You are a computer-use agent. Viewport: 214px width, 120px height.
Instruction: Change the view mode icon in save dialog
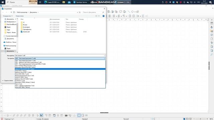96,16
